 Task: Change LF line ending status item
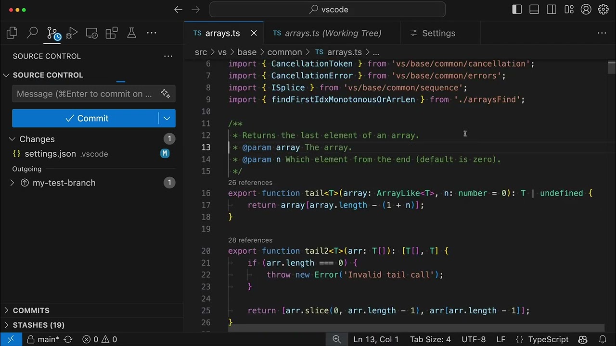501,339
